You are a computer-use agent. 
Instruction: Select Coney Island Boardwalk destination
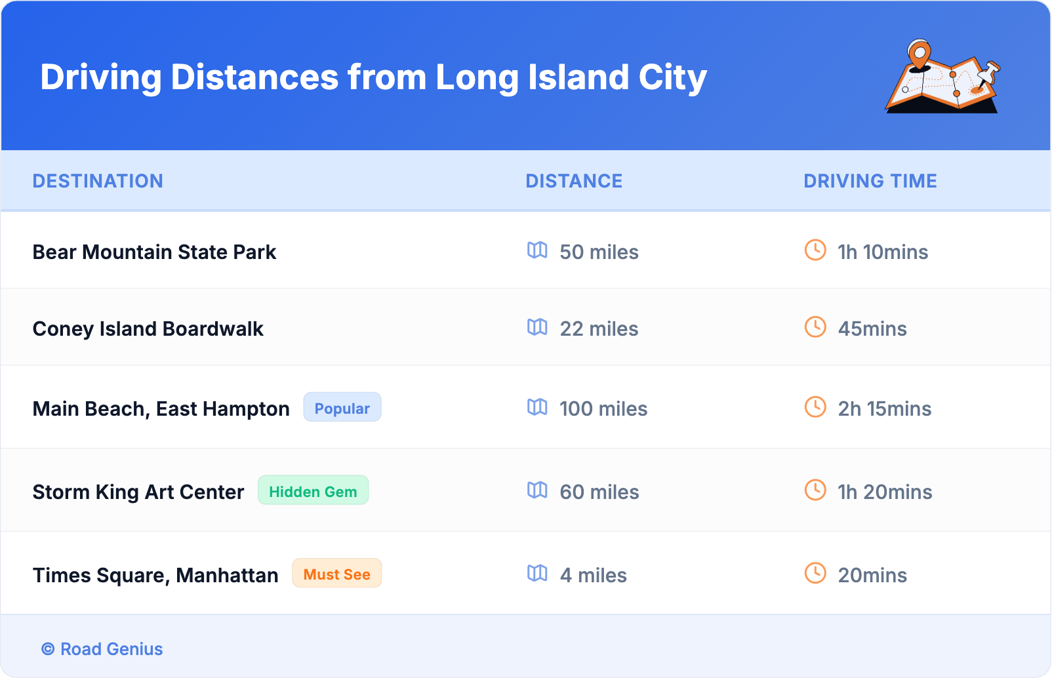(x=148, y=329)
